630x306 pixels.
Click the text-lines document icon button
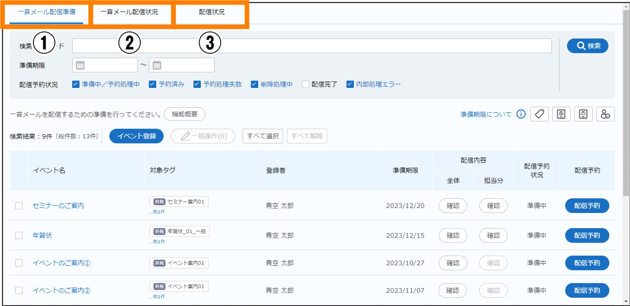[561, 114]
